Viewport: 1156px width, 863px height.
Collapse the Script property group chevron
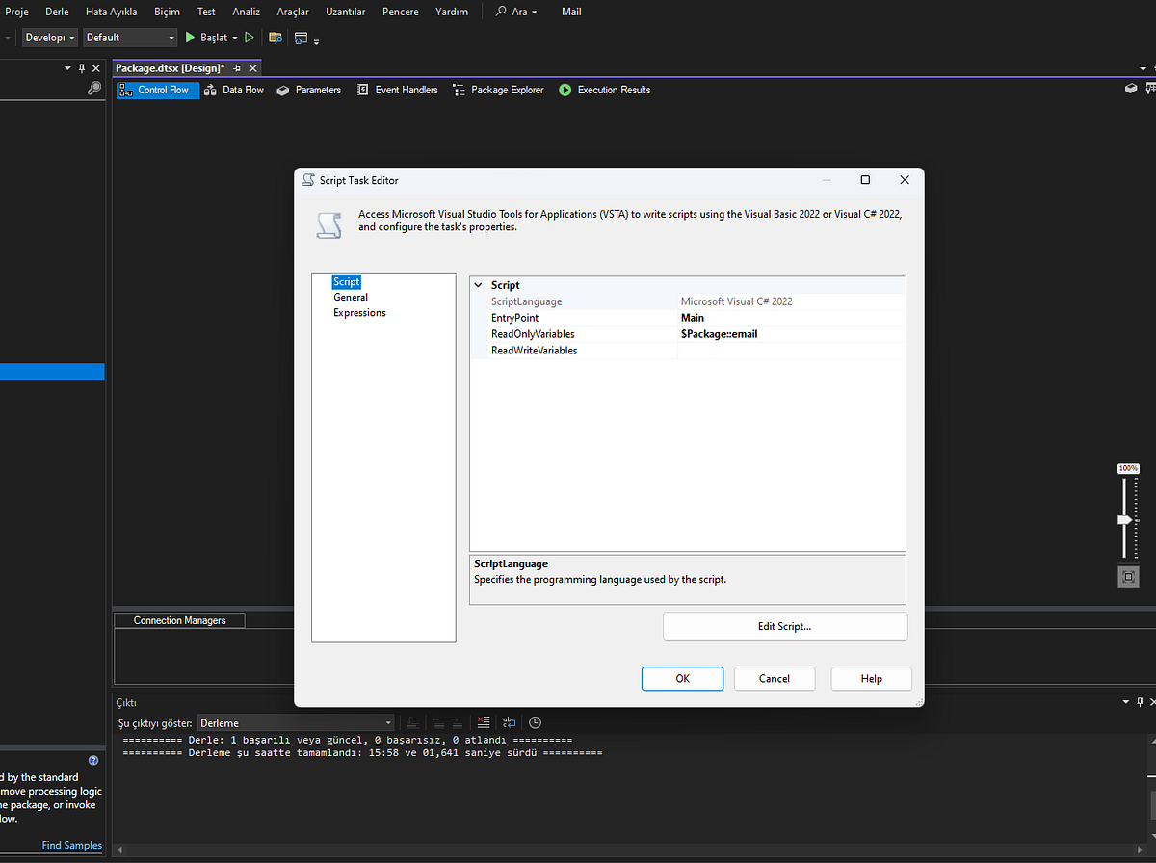click(478, 284)
